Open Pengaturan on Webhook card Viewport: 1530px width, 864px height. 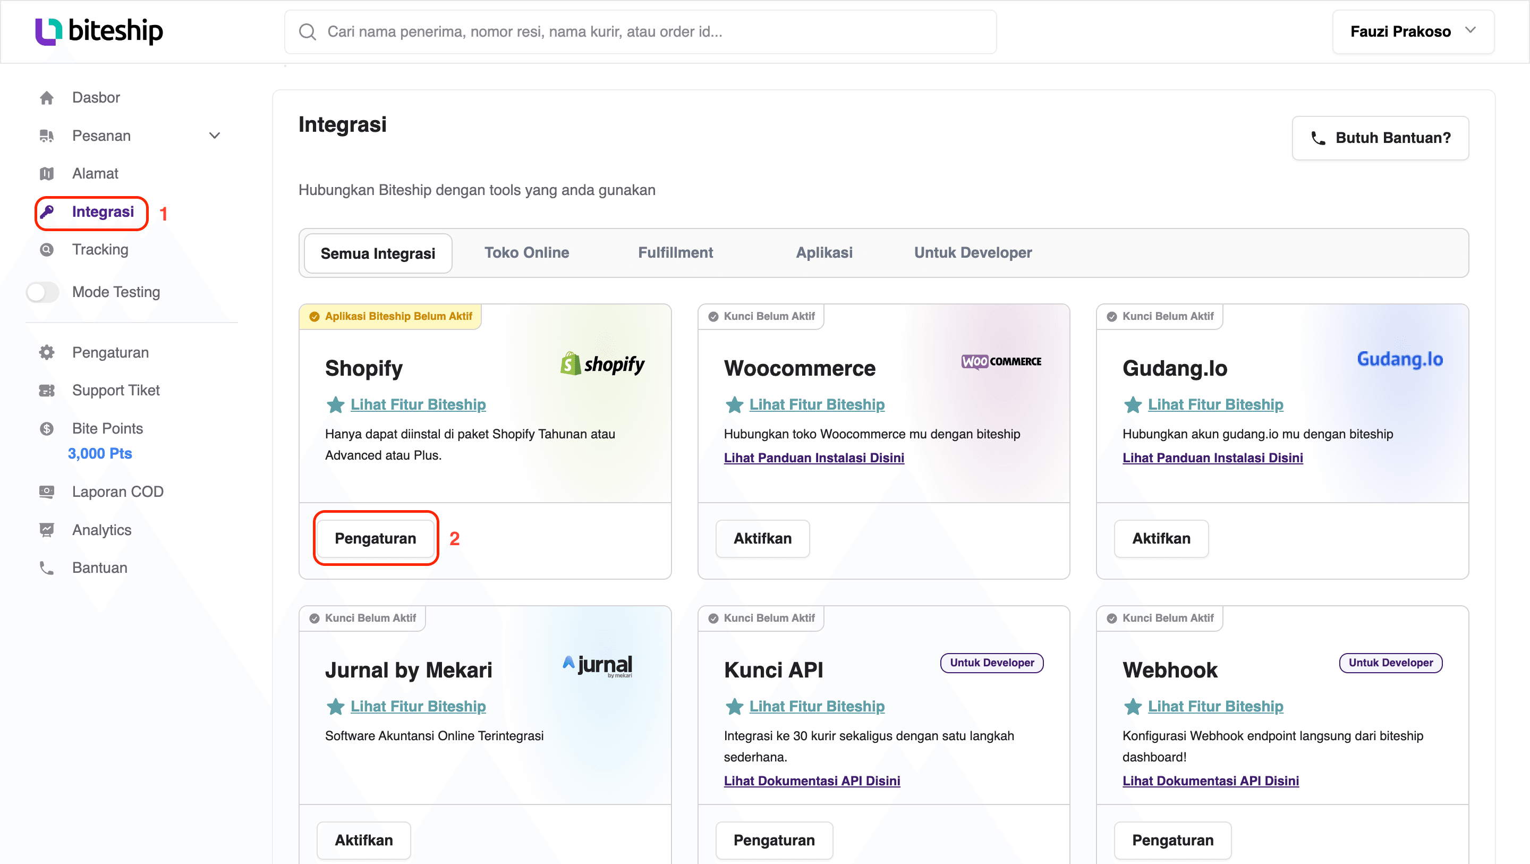1173,840
